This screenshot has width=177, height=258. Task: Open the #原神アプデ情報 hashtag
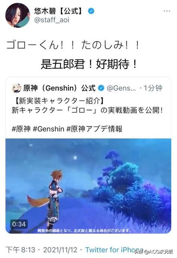tap(95, 129)
